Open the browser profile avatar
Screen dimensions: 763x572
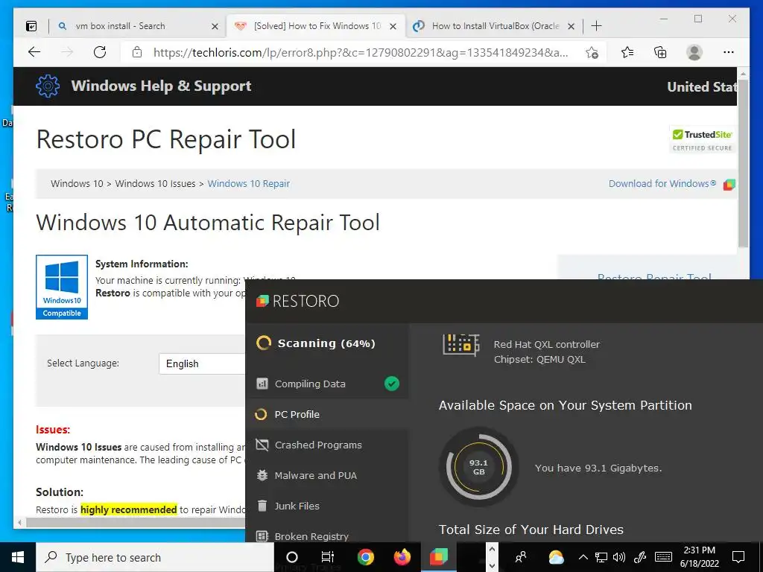click(x=694, y=52)
